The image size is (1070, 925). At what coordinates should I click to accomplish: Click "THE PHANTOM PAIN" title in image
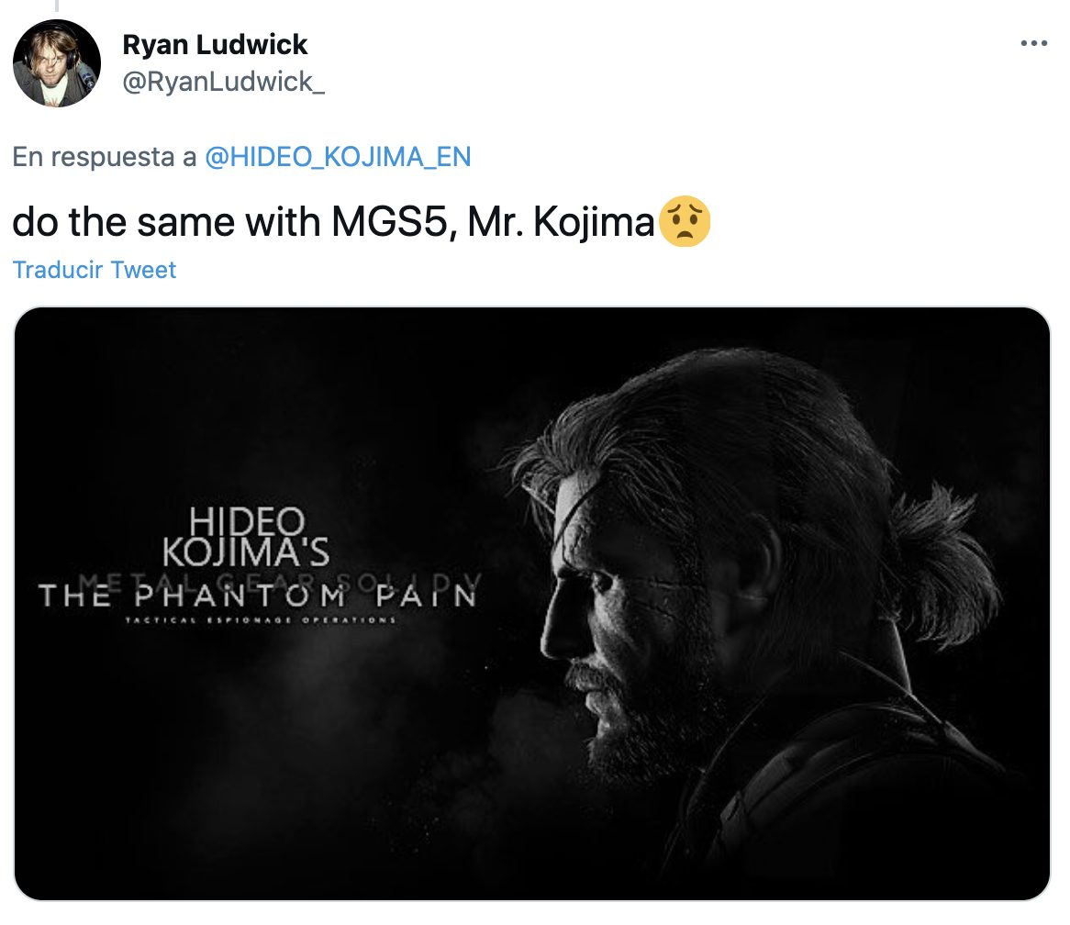tap(258, 597)
